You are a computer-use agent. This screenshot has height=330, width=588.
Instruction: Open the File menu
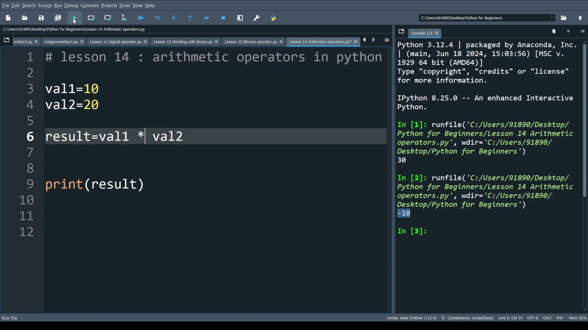(6, 5)
